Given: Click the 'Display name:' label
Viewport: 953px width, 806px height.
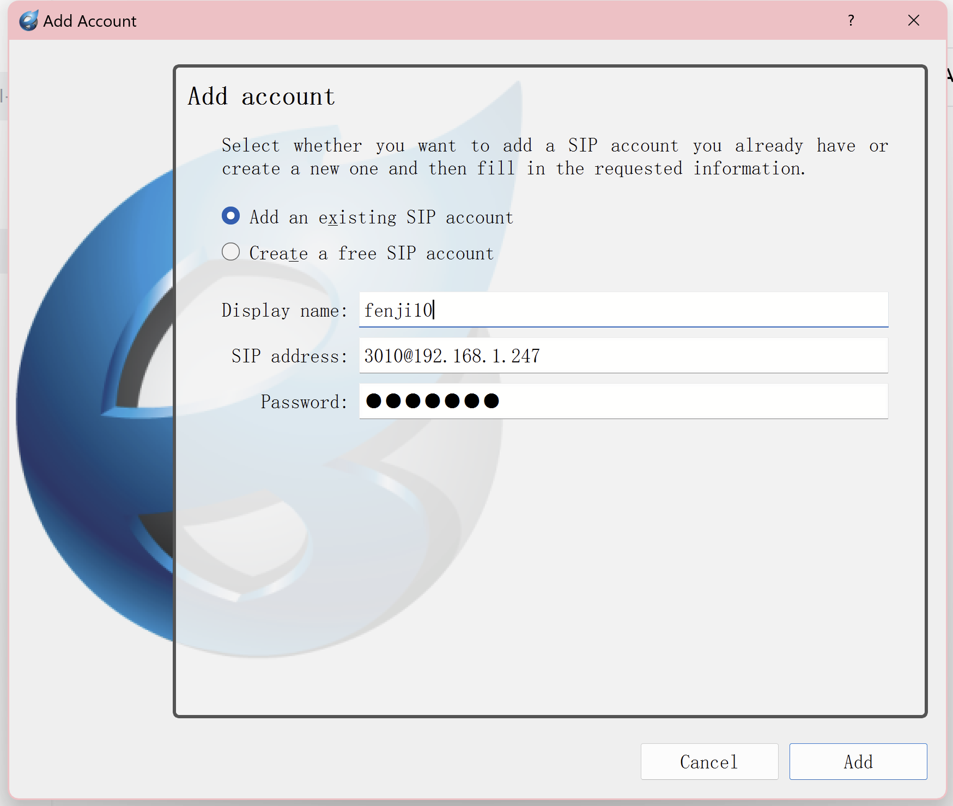Looking at the screenshot, I should click(284, 310).
